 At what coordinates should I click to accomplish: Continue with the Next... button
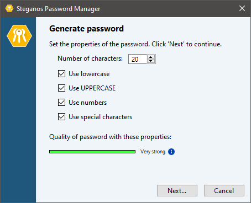pyautogui.click(x=177, y=191)
